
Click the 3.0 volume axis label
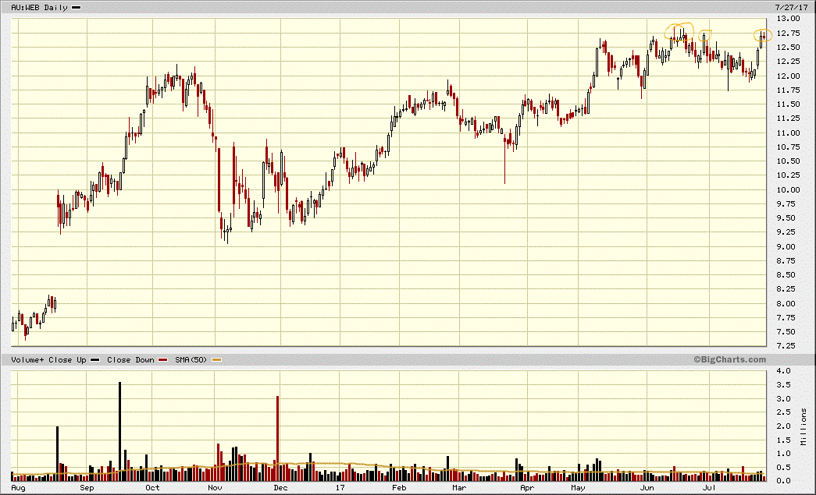(784, 398)
